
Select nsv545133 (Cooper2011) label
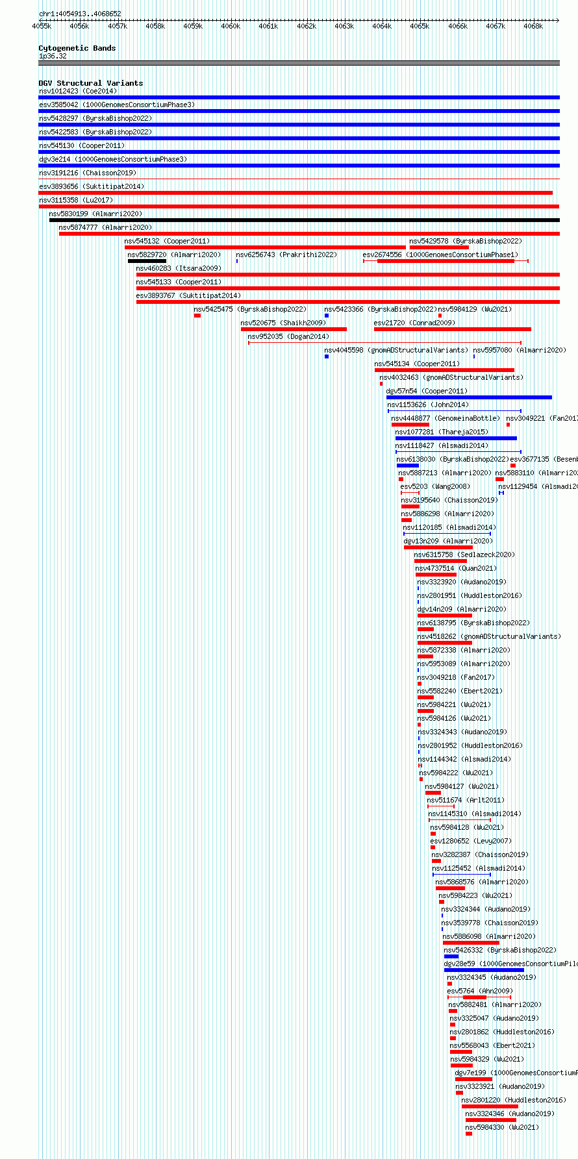(x=179, y=282)
